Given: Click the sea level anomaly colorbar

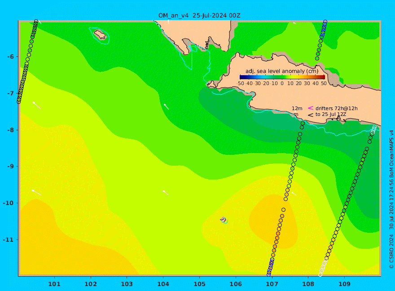Looking at the screenshot, I should pos(282,77).
